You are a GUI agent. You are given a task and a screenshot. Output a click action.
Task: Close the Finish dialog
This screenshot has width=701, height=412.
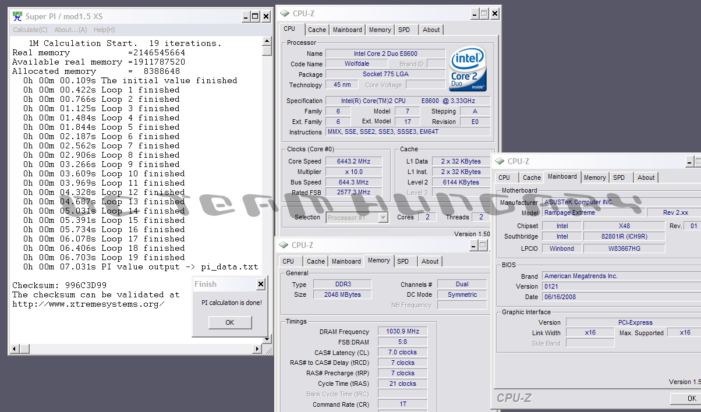pos(260,284)
